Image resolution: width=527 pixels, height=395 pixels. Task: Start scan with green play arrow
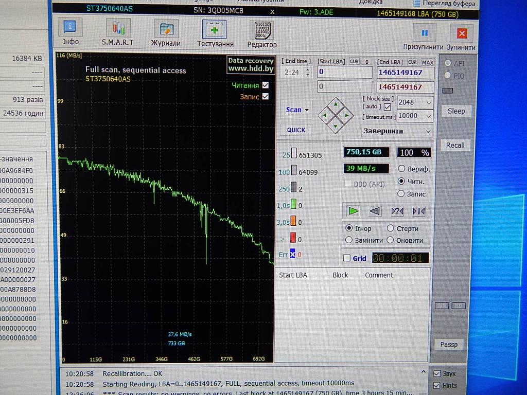(x=353, y=211)
